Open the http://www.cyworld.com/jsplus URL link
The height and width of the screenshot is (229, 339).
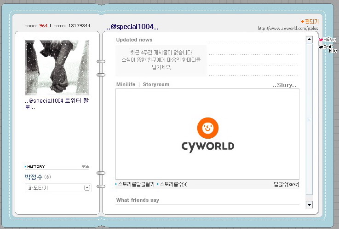288,29
